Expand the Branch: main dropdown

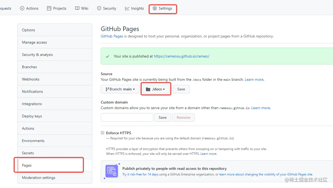point(120,89)
